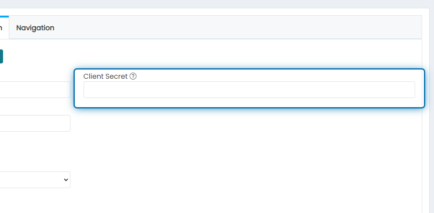Show tooltip for Client Secret via help icon
The image size is (434, 213).
[133, 76]
